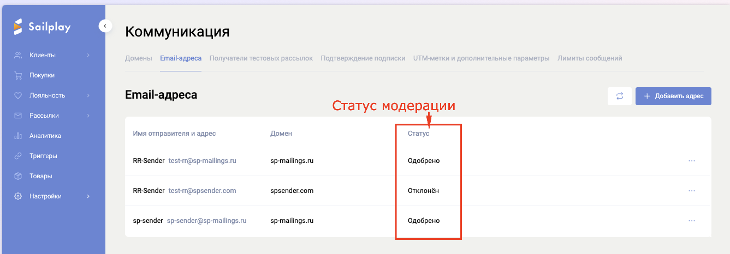
Task: Open the Получатели тестовых рассылок tab
Action: click(261, 58)
